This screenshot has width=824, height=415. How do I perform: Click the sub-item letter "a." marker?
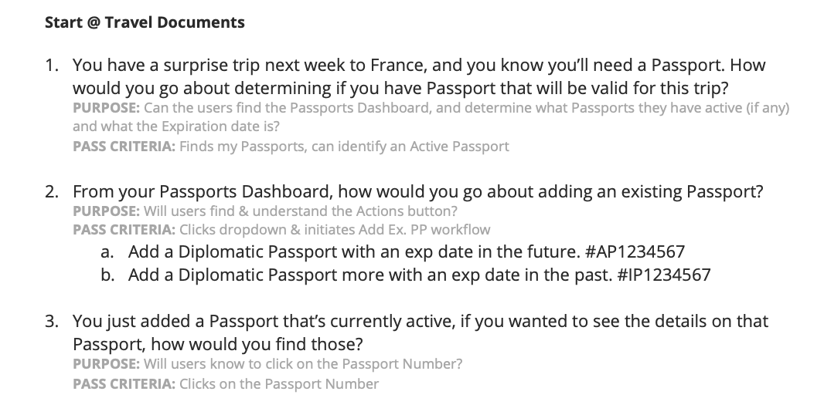click(107, 251)
